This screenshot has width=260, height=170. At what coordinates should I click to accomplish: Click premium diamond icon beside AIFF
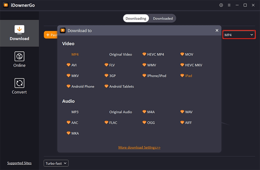(x=182, y=122)
